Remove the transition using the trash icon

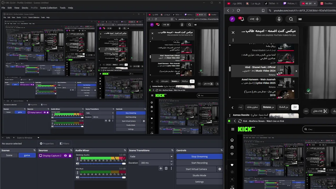[x=166, y=169]
